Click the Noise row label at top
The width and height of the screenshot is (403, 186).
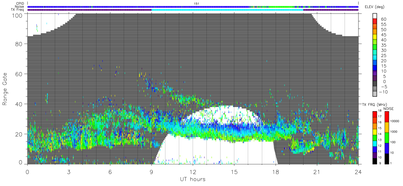tap(20, 7)
